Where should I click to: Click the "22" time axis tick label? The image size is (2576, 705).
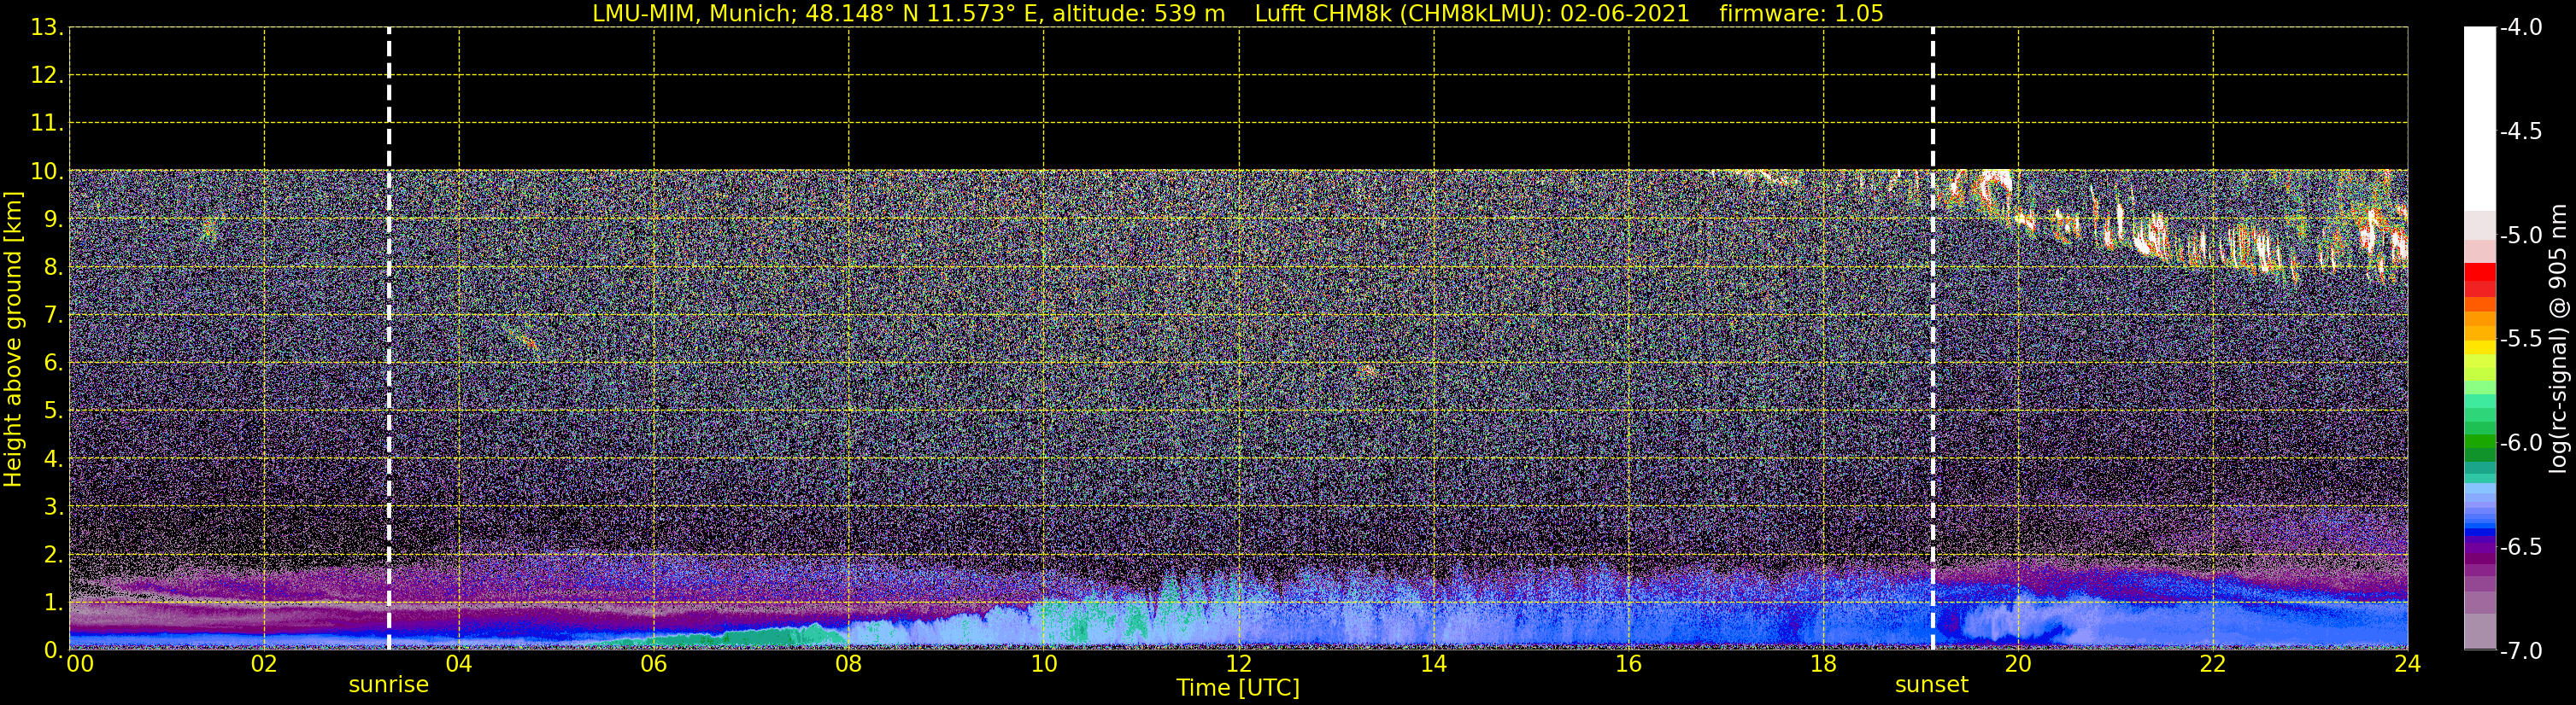point(2213,664)
